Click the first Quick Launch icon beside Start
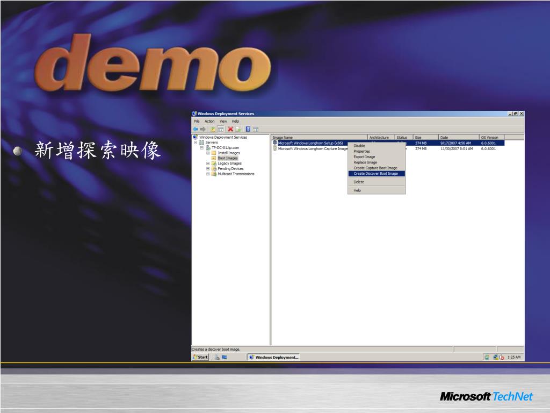 [x=217, y=357]
